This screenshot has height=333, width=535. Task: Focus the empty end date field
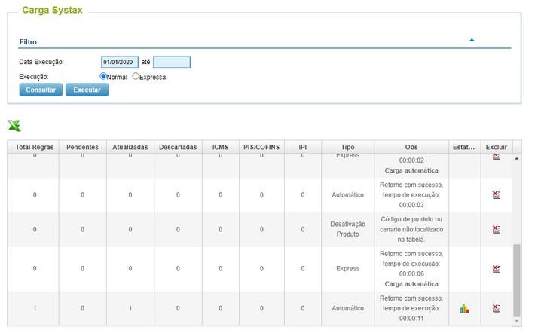click(x=172, y=62)
